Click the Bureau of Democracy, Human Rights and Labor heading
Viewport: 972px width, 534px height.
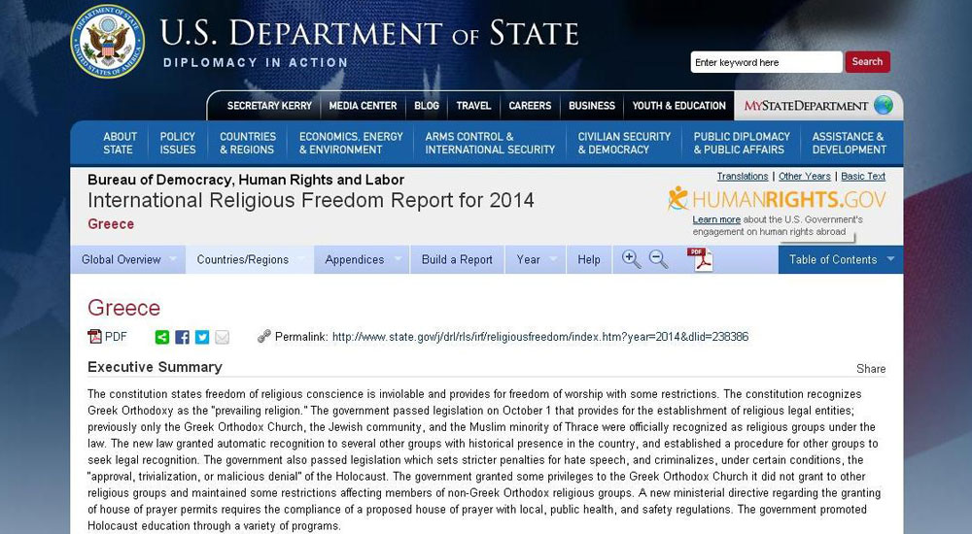click(x=246, y=180)
